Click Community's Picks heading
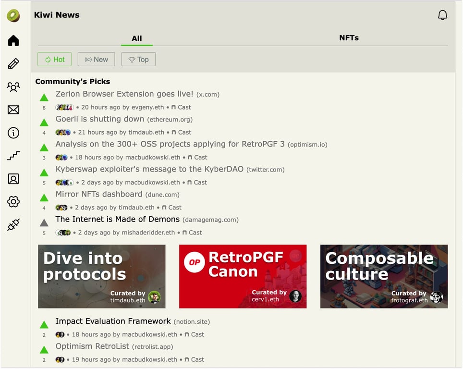This screenshot has height=369, width=463. tap(73, 82)
